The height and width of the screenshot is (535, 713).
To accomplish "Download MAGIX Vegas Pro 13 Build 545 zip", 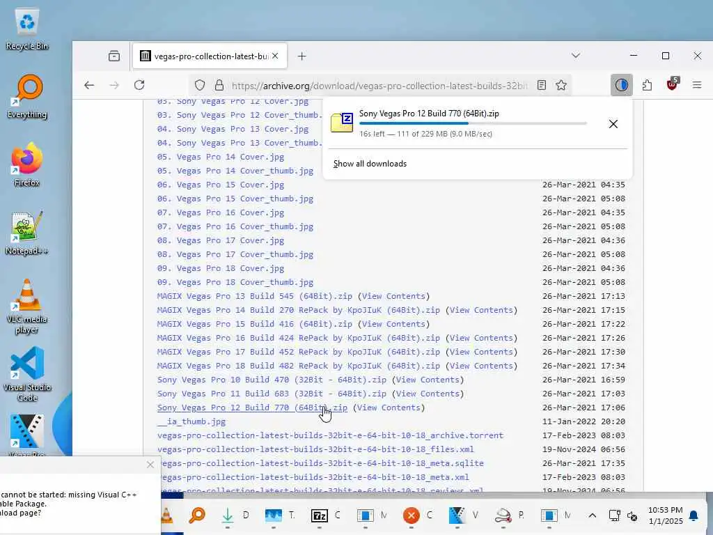I will (255, 296).
